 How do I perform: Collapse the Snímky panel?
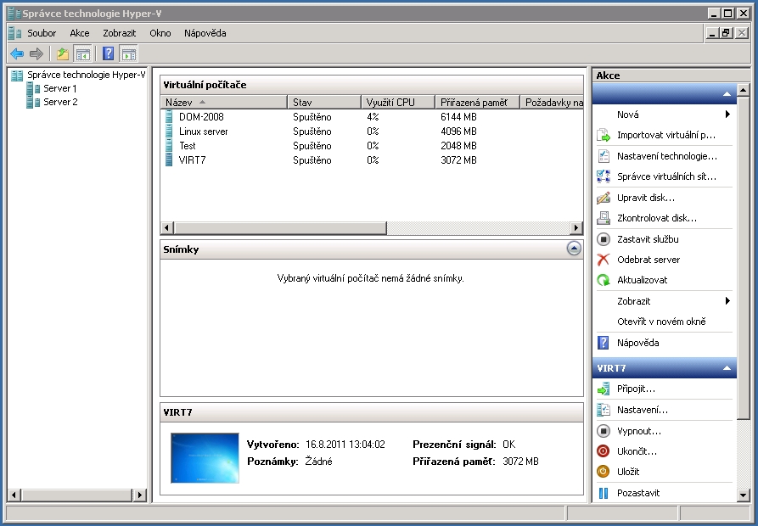coord(574,249)
